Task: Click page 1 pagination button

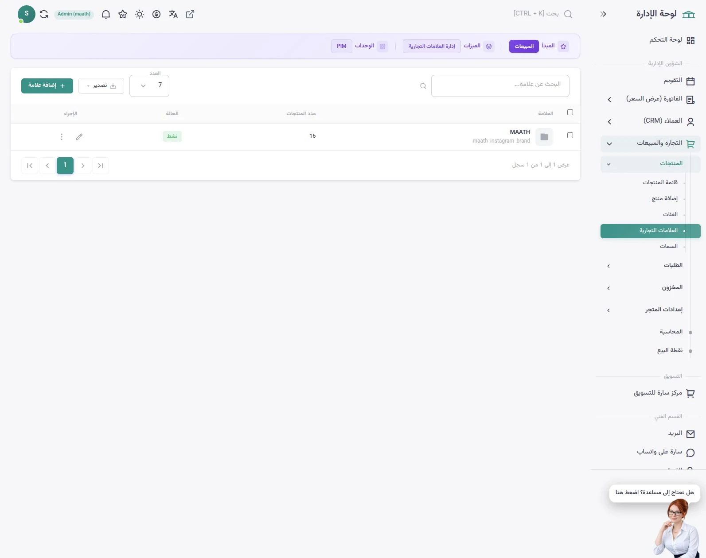Action: [65, 166]
